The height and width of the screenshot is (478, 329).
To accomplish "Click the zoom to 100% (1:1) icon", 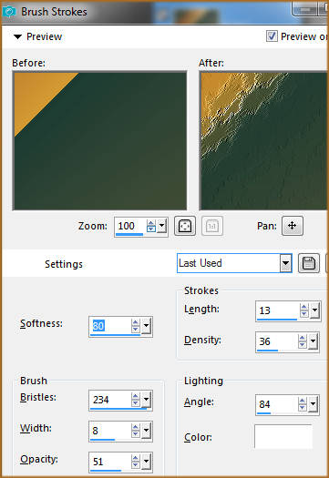I will click(212, 226).
